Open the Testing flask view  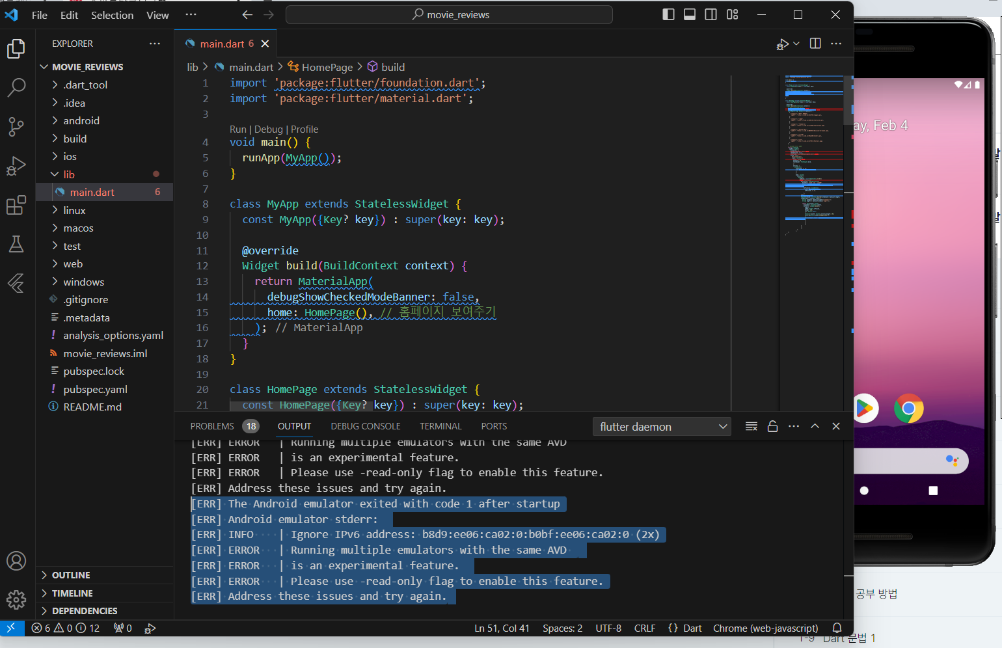pyautogui.click(x=16, y=244)
